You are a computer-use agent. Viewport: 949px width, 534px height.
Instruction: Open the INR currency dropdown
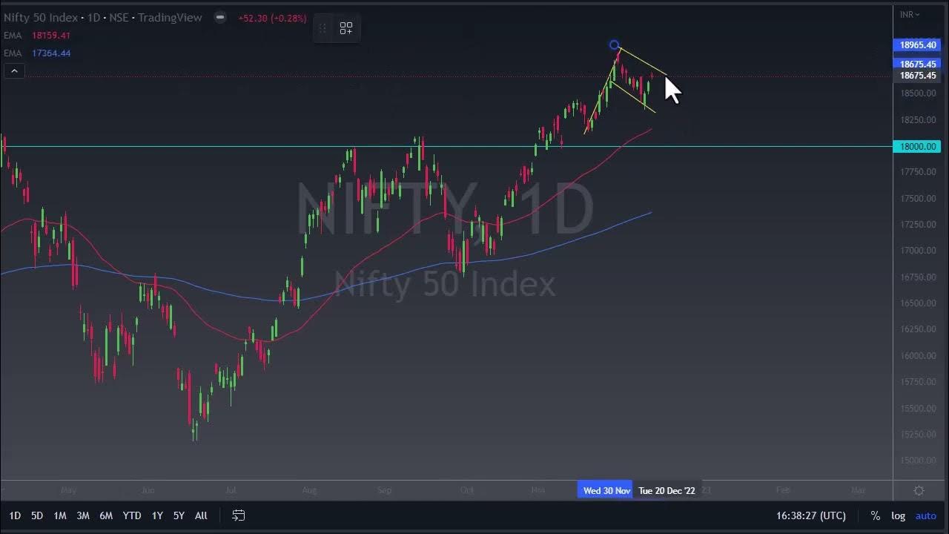click(910, 14)
